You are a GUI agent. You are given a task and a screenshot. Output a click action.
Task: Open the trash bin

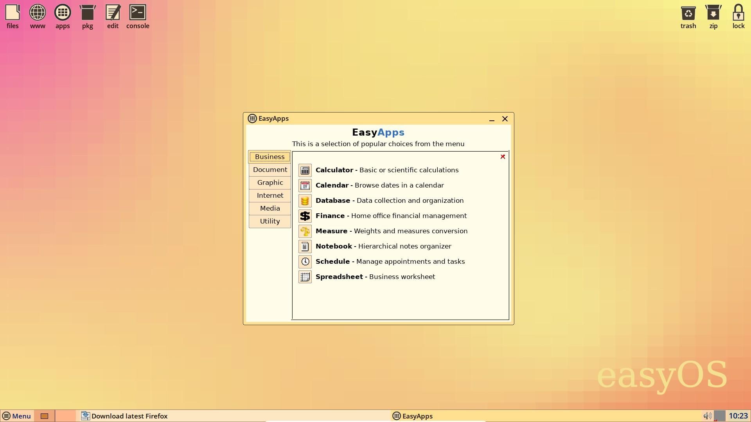(x=688, y=12)
